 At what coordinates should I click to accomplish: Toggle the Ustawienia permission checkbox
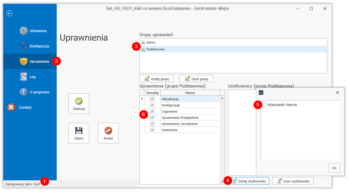coord(152,130)
